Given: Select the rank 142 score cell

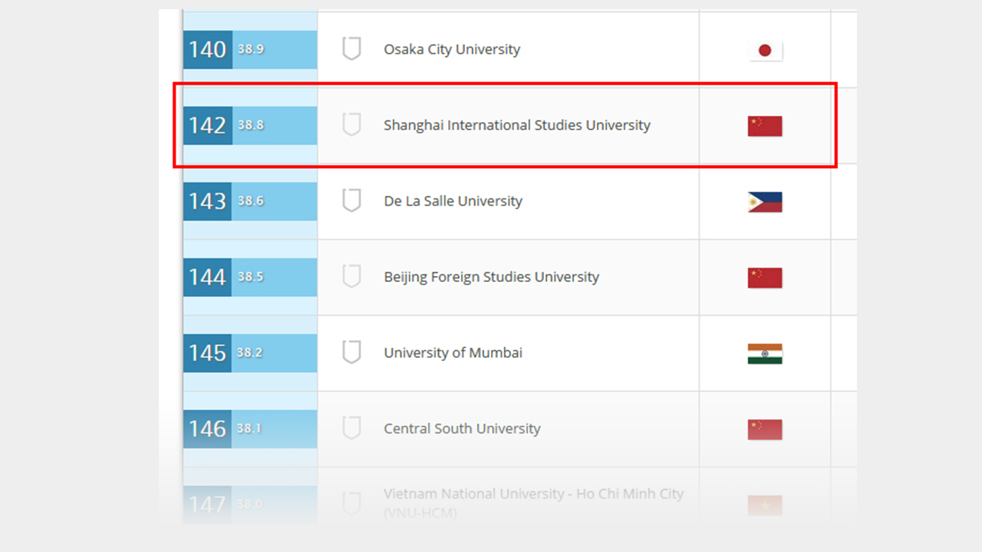Looking at the screenshot, I should 275,125.
